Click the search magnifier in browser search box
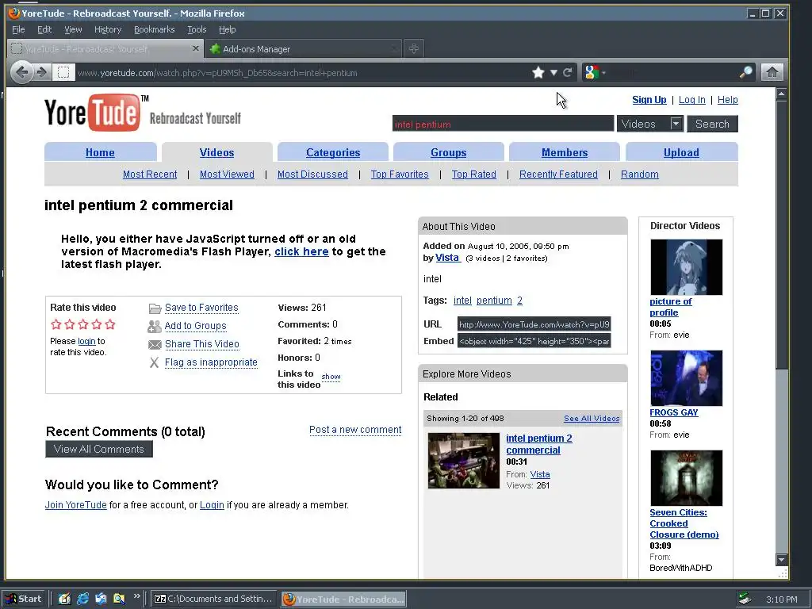The width and height of the screenshot is (812, 609). [745, 72]
